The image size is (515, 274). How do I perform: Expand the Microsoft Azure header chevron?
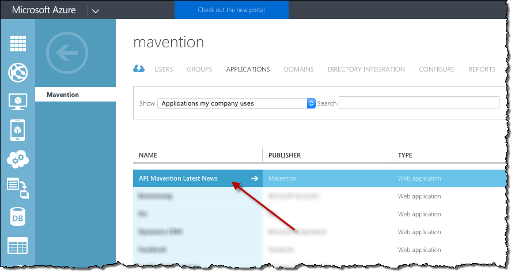(96, 11)
